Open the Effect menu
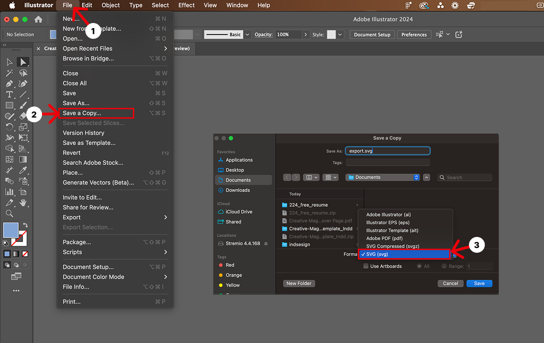 pos(187,5)
